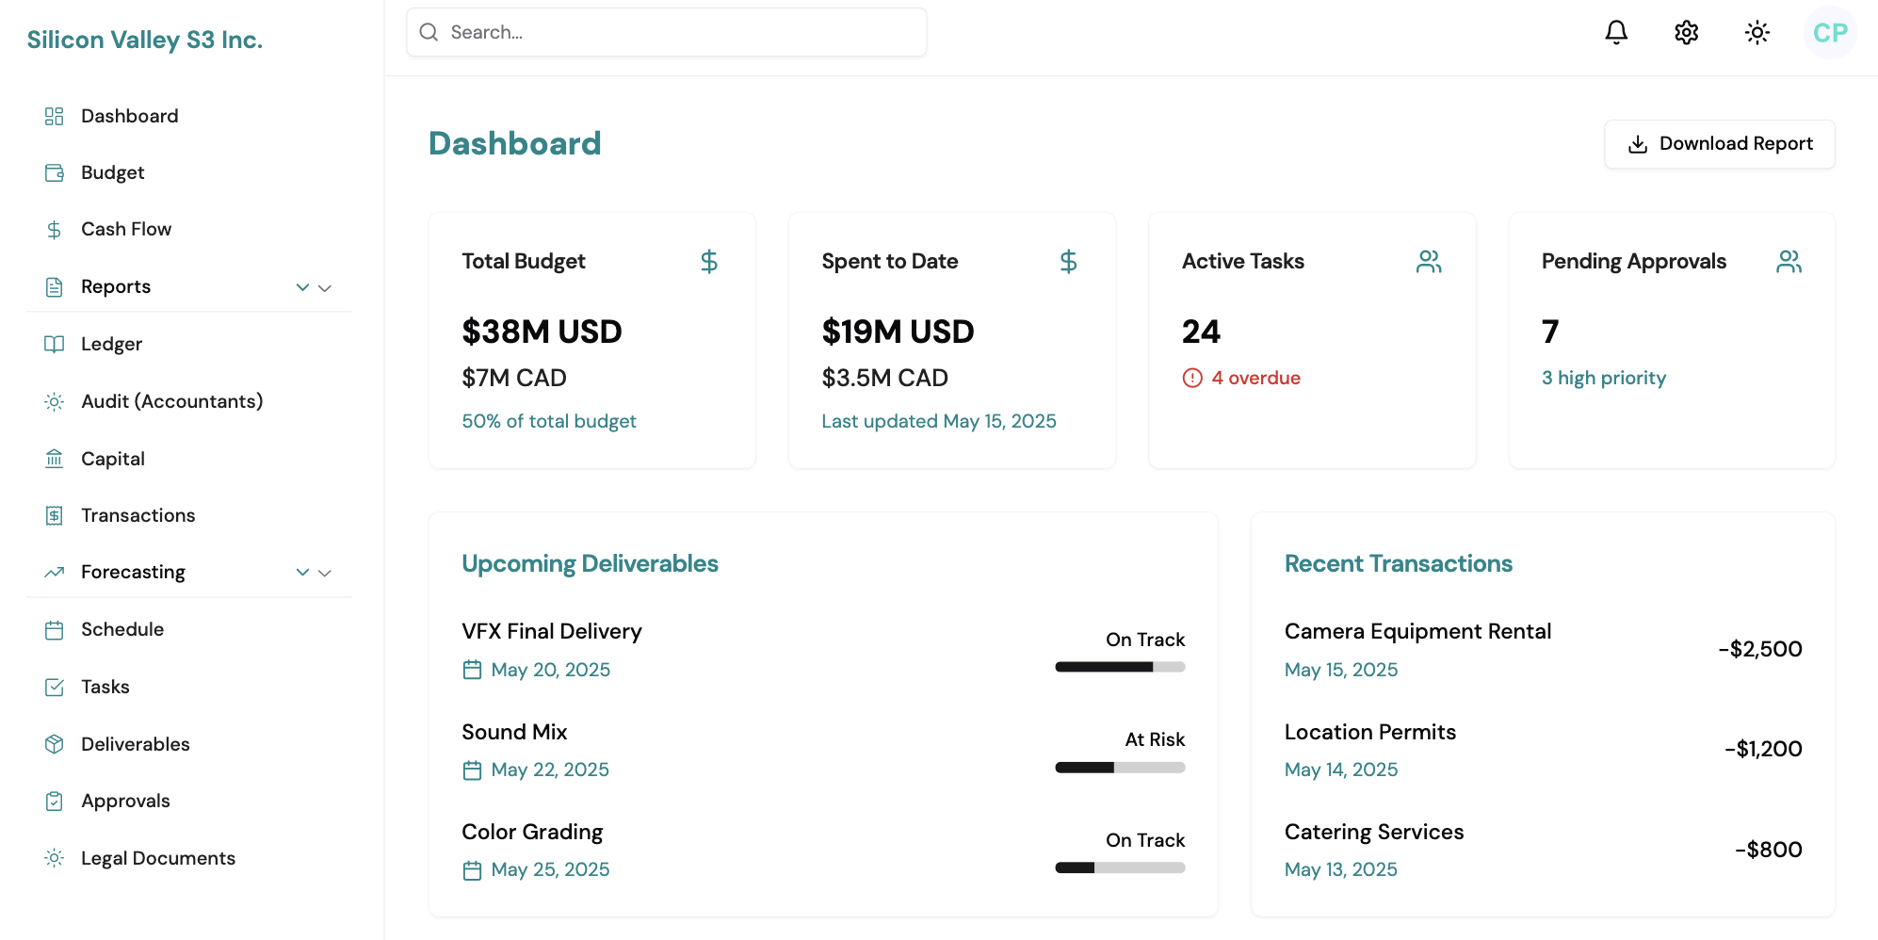Open the settings gear icon

tap(1686, 32)
